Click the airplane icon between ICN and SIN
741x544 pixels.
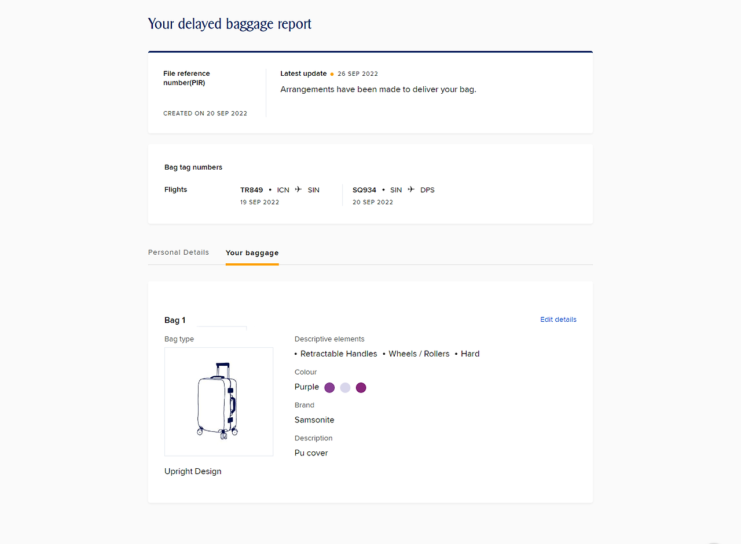click(x=298, y=189)
